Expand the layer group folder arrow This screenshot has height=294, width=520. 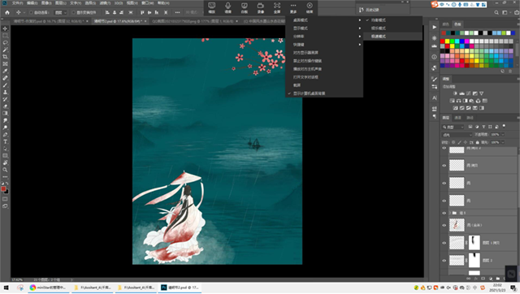450,213
